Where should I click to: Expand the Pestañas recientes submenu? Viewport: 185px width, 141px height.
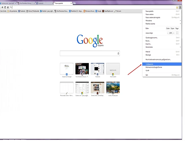click(x=162, y=24)
